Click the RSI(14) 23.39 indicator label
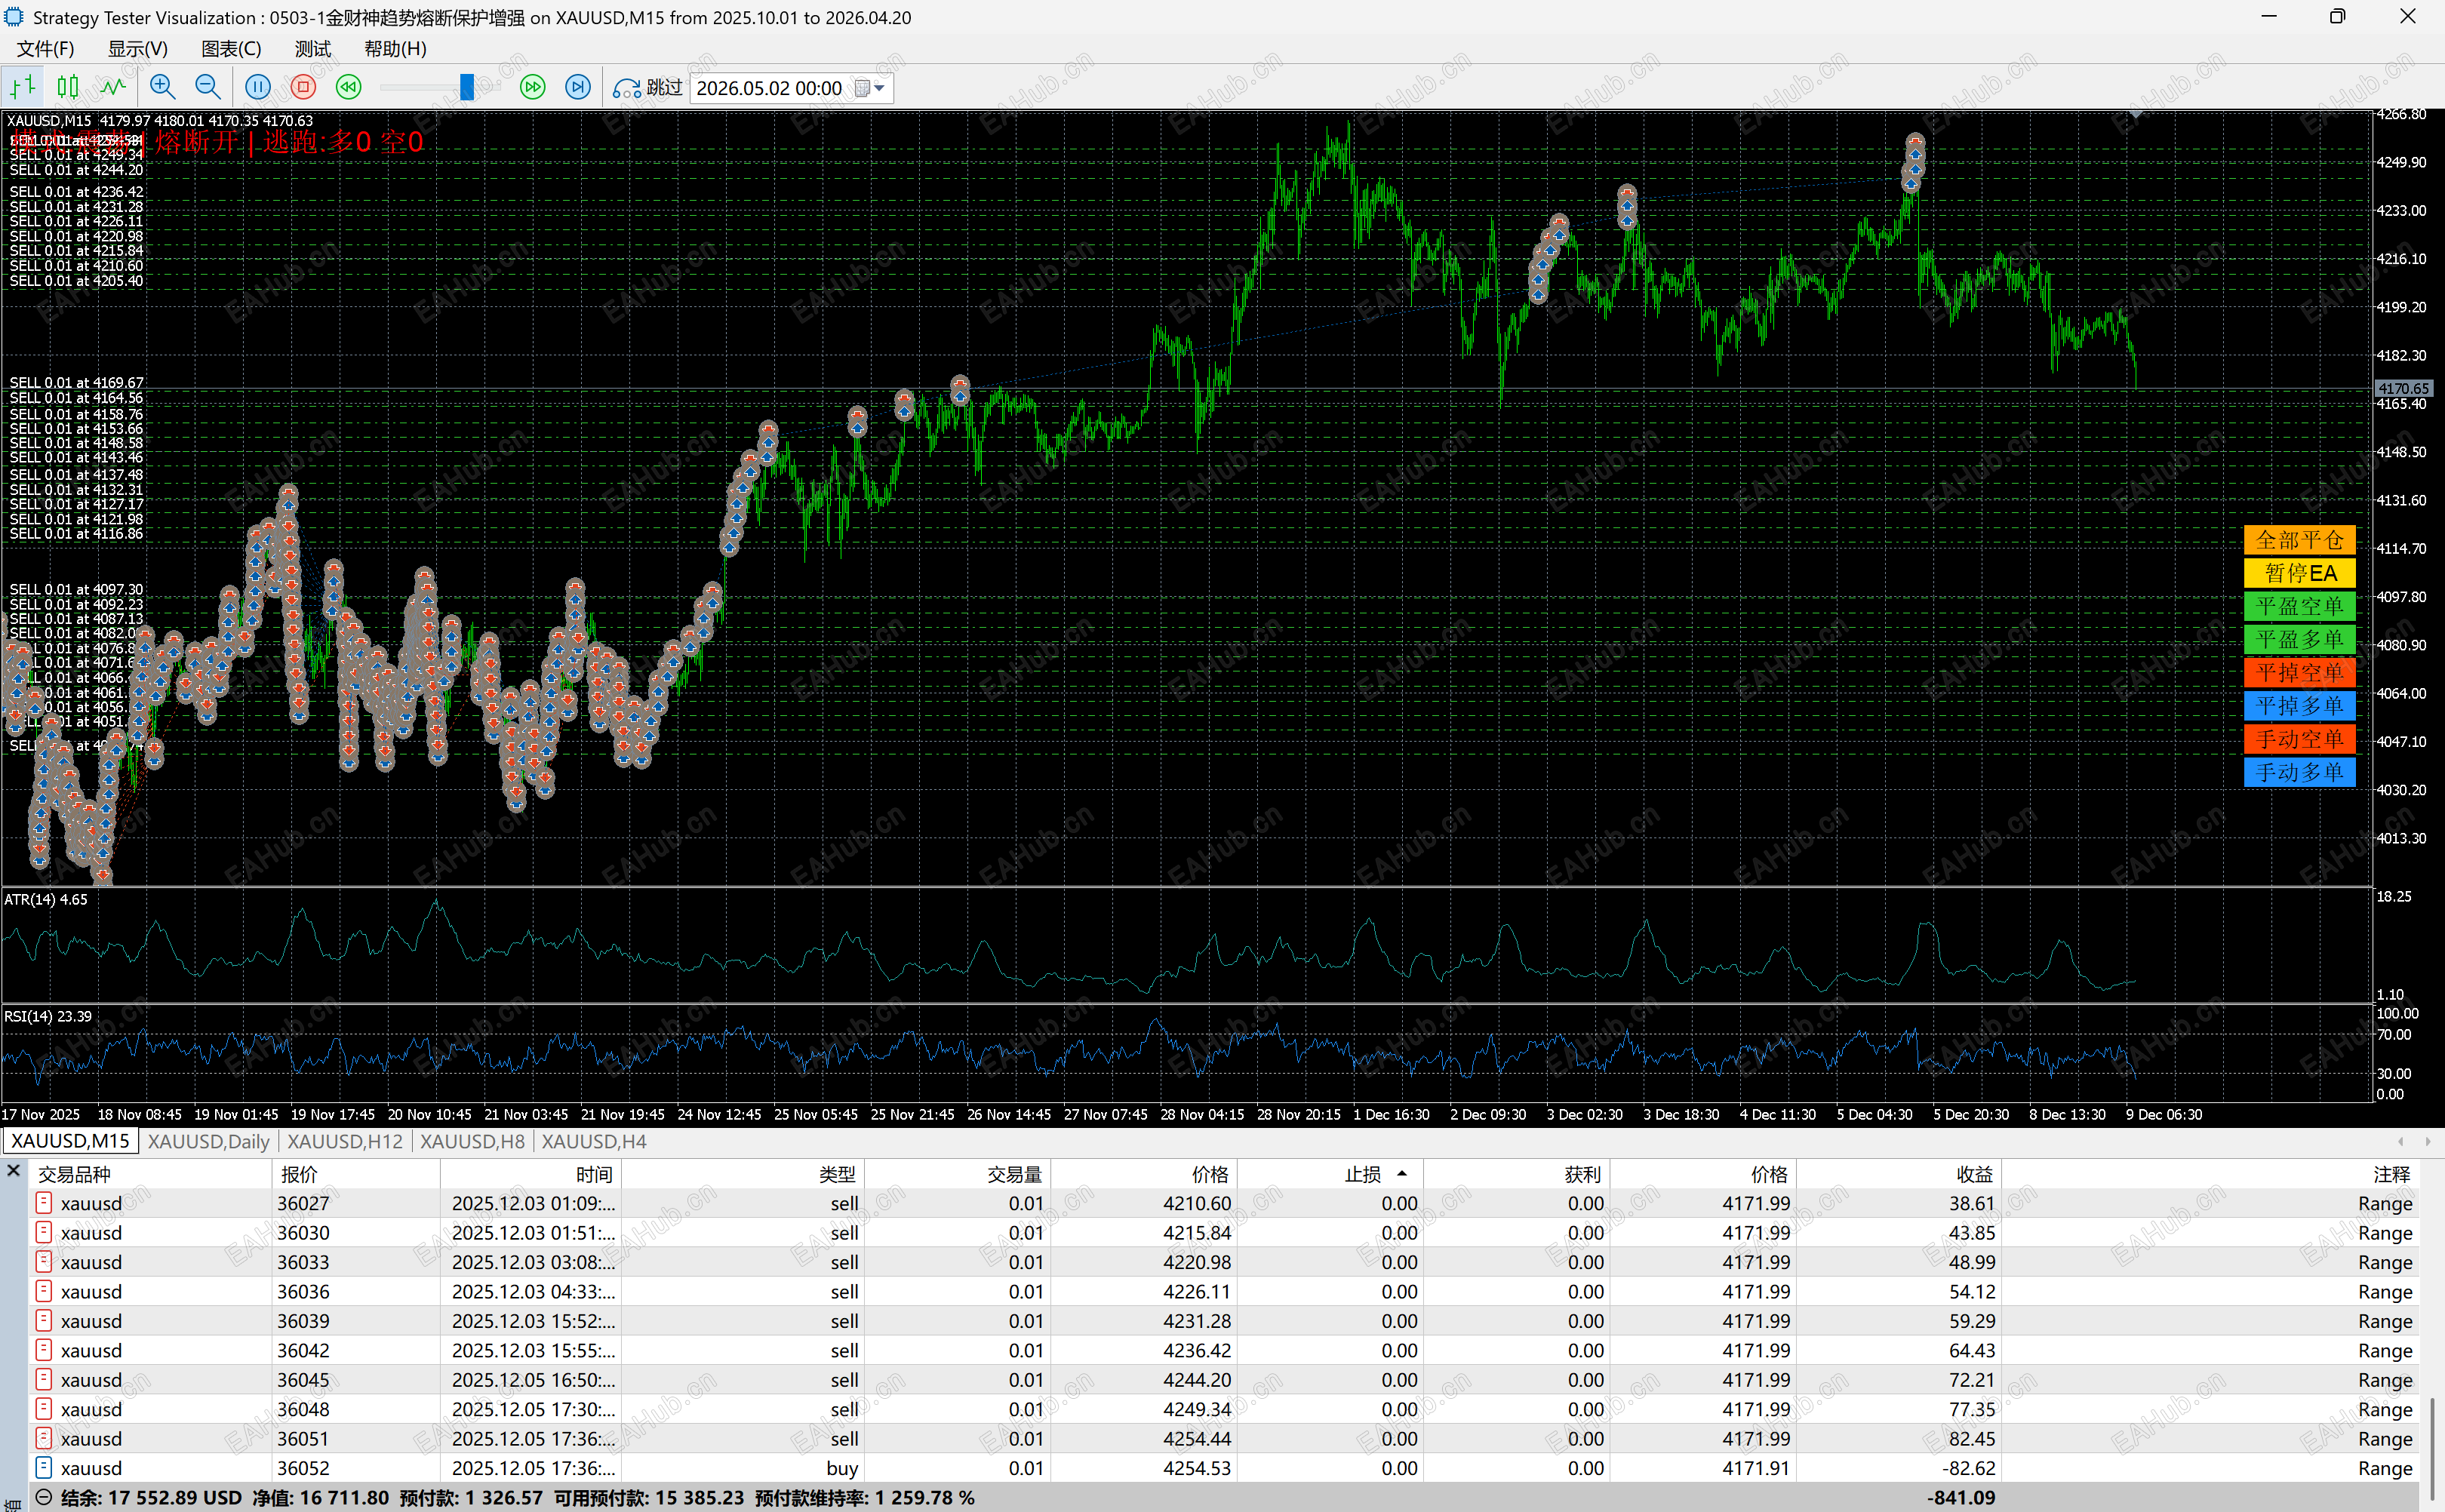The height and width of the screenshot is (1512, 2445). 48,1016
